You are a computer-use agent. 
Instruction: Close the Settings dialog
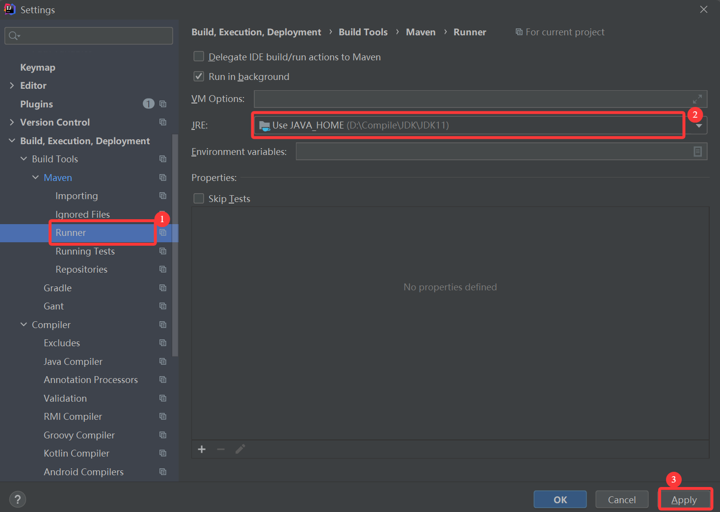[704, 9]
